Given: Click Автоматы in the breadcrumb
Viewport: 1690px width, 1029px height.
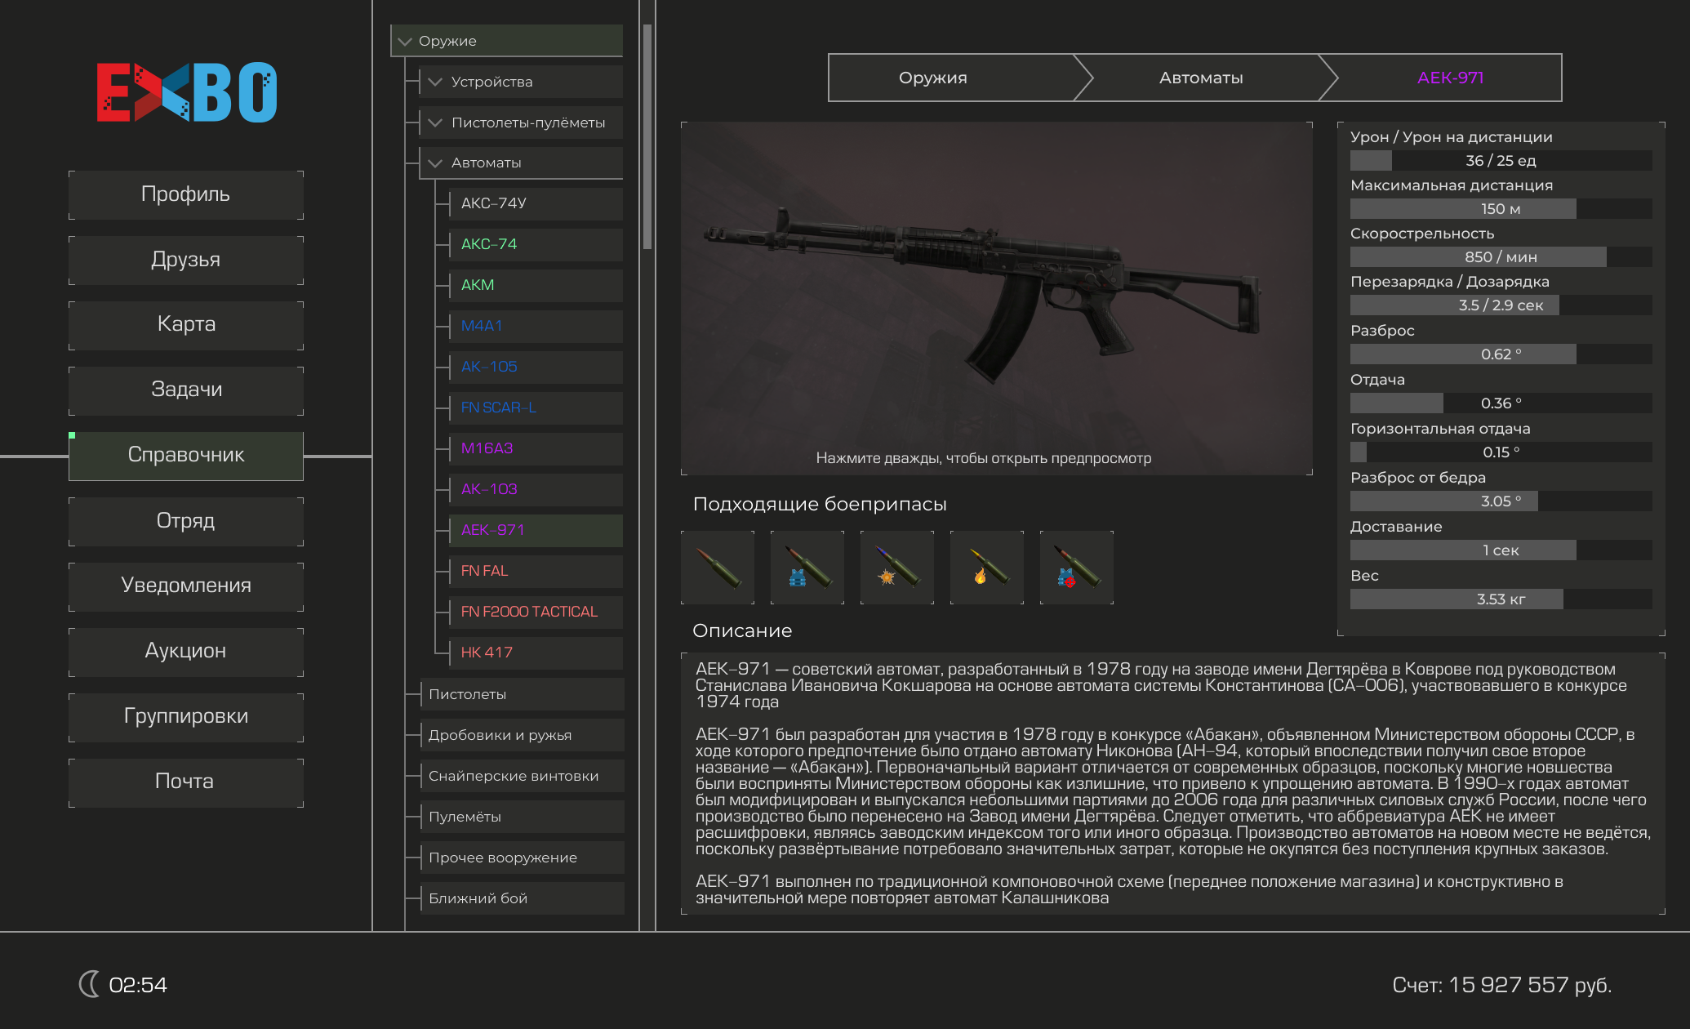Looking at the screenshot, I should (x=1200, y=78).
